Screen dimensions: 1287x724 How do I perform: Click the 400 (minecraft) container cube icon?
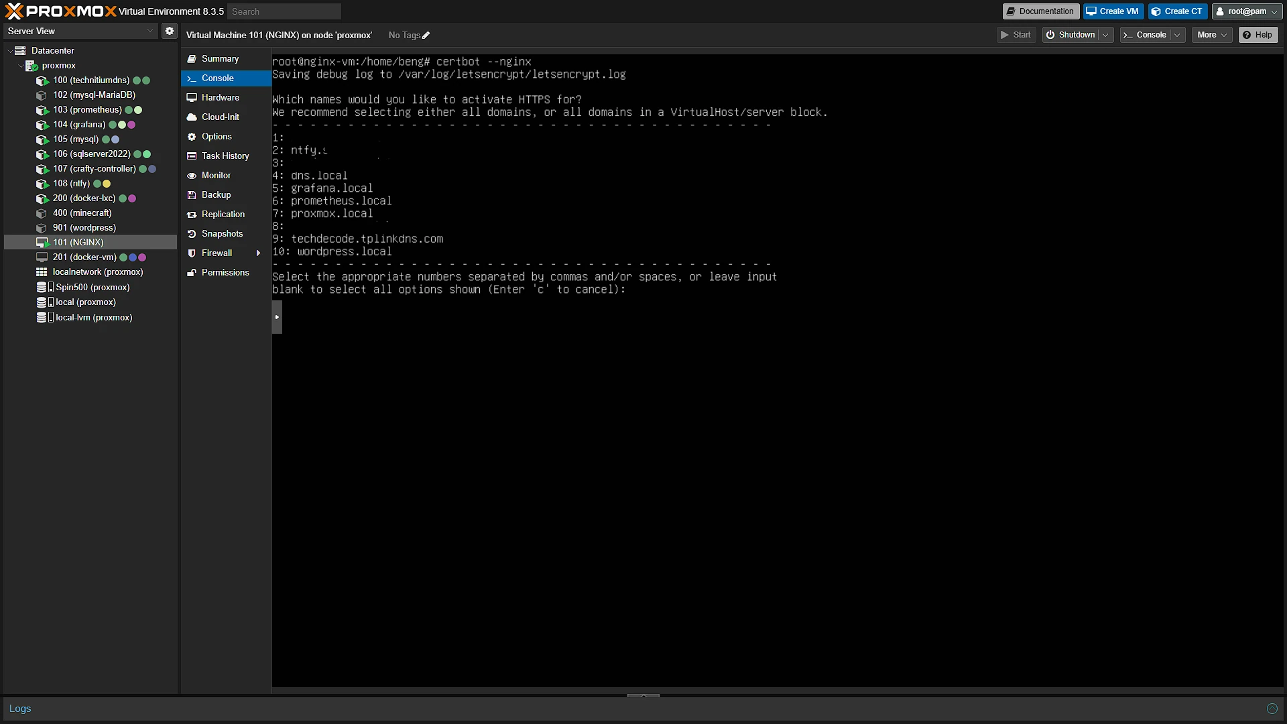pyautogui.click(x=42, y=213)
